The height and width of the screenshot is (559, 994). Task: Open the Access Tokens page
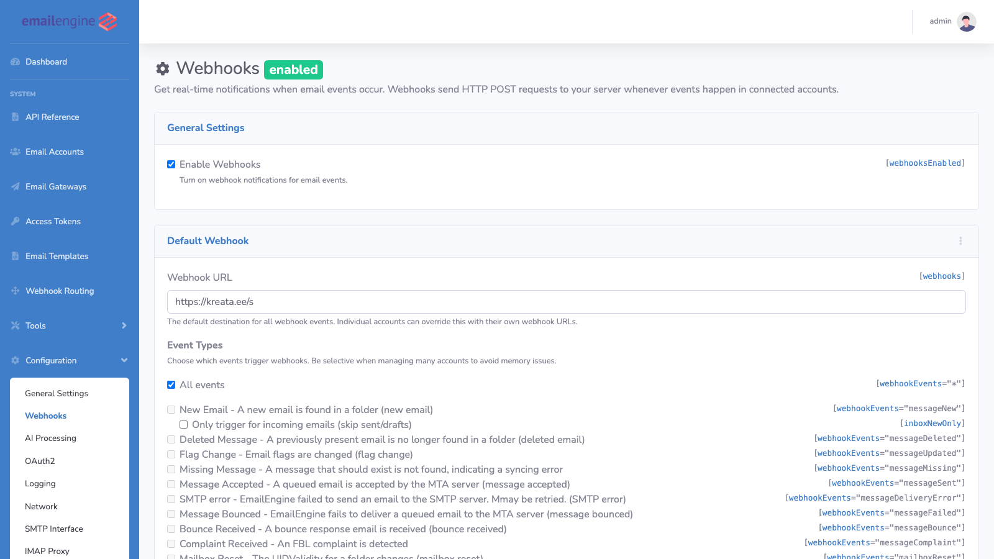pos(53,221)
